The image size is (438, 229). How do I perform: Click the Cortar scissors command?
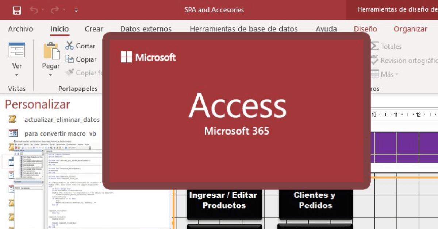80,46
